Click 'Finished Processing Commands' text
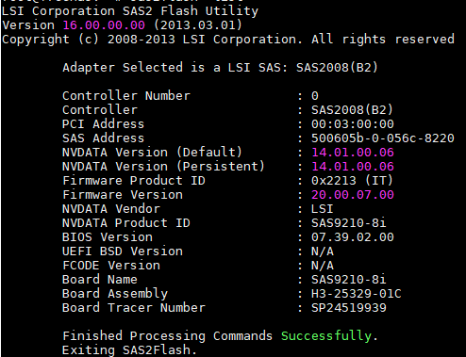The height and width of the screenshot is (357, 466). point(167,336)
